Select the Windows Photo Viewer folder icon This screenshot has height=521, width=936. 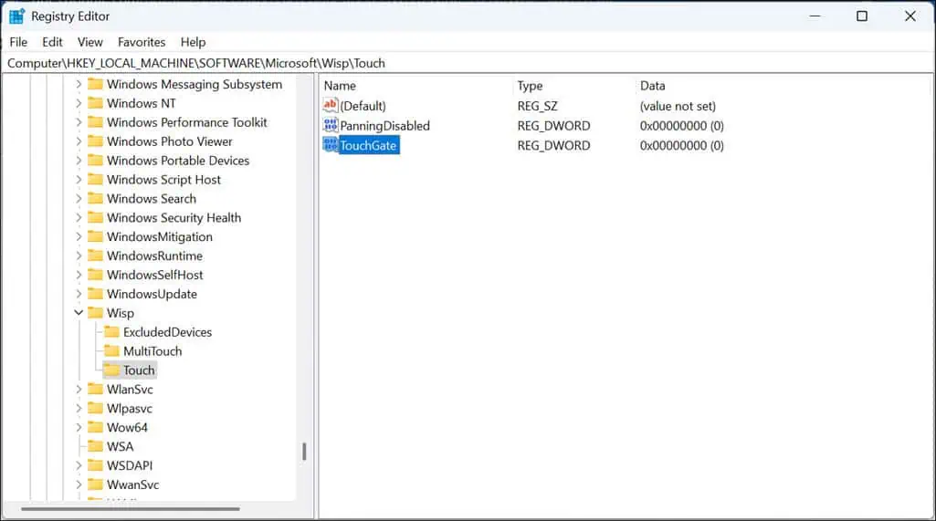(95, 141)
